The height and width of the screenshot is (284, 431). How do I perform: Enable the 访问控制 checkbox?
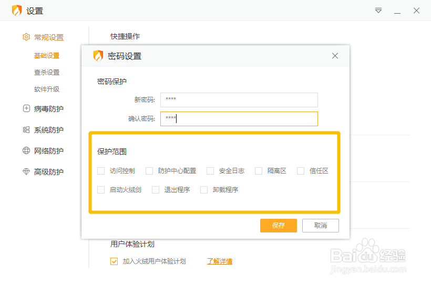[x=101, y=171]
